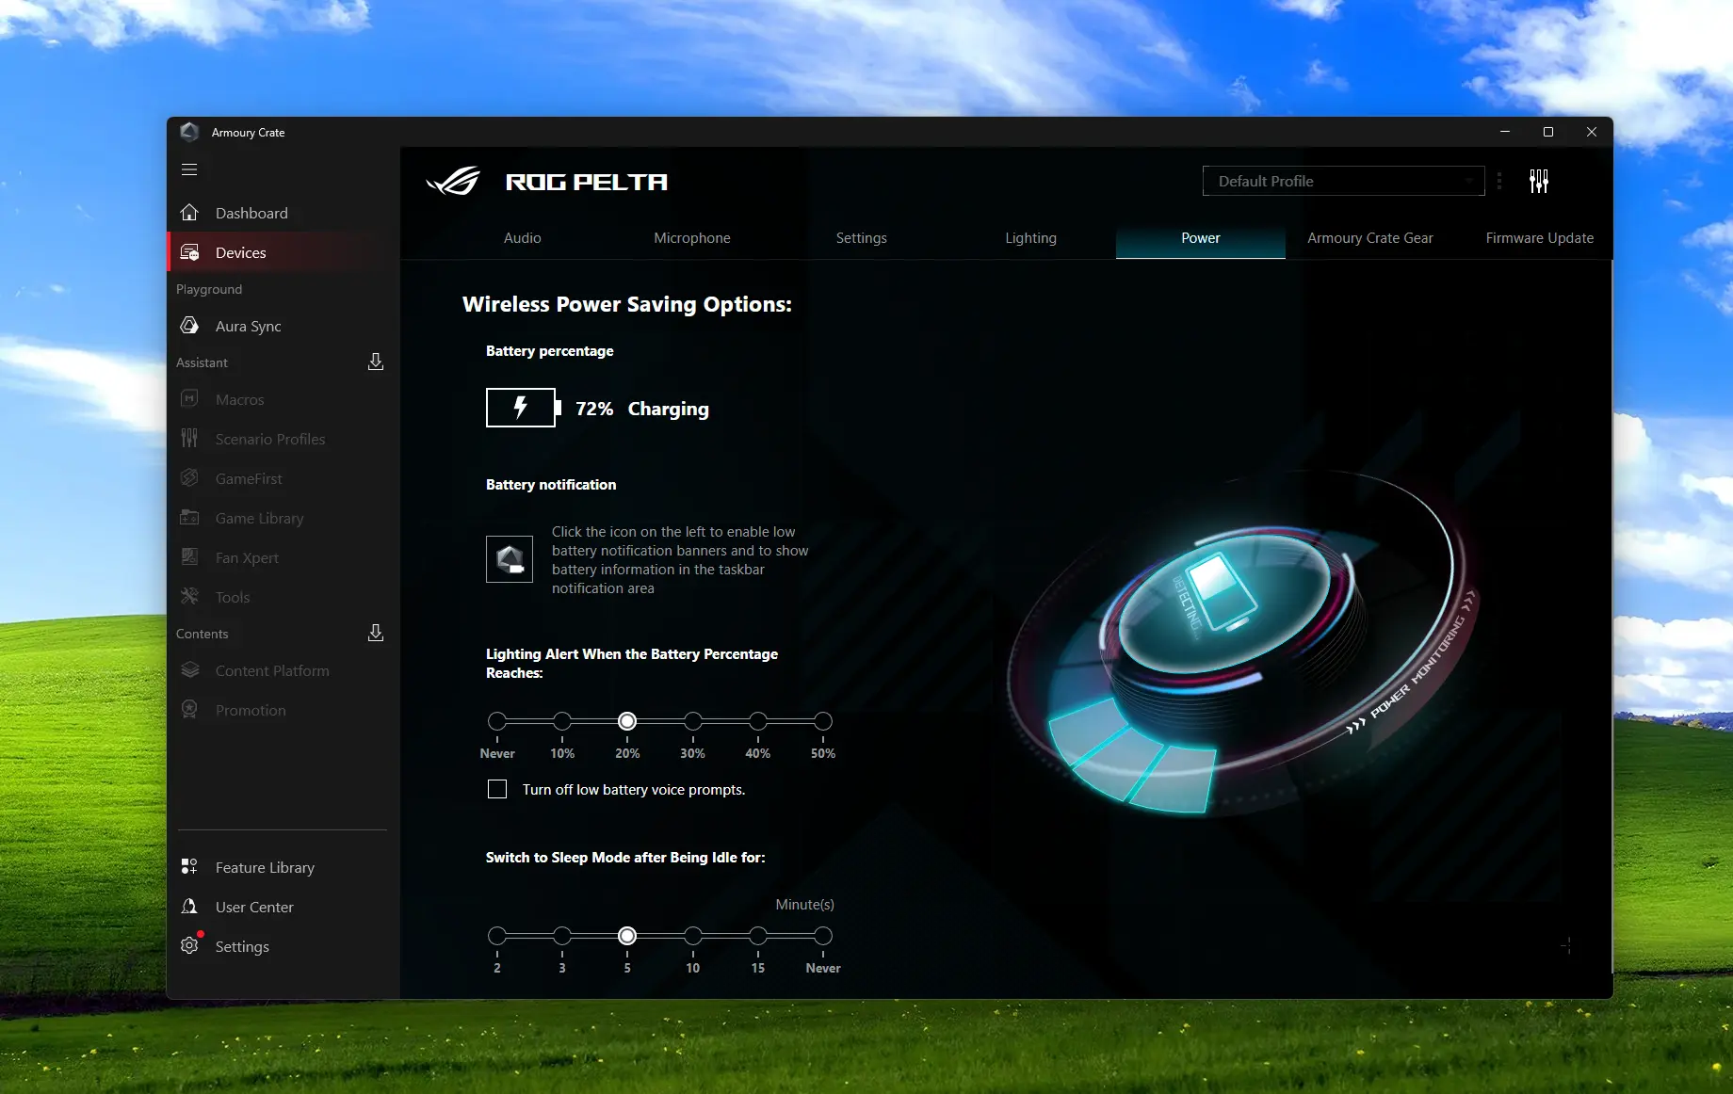Open User Center

[253, 907]
